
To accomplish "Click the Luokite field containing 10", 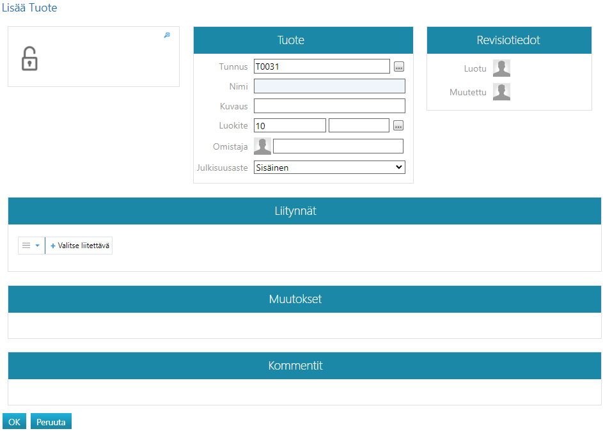I will pyautogui.click(x=290, y=126).
